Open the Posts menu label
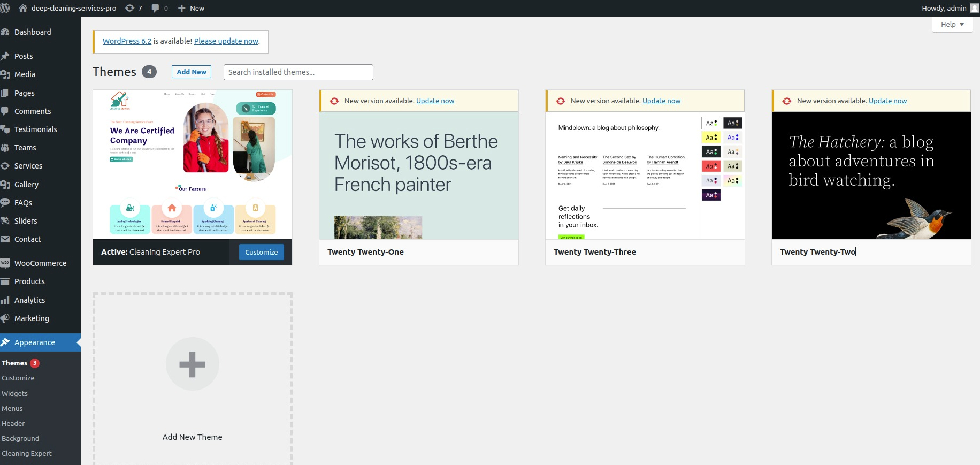The height and width of the screenshot is (465, 980). tap(24, 56)
